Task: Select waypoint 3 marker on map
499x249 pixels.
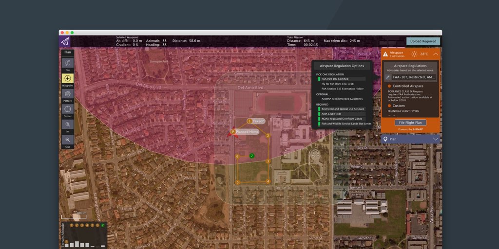Action: coord(268,161)
